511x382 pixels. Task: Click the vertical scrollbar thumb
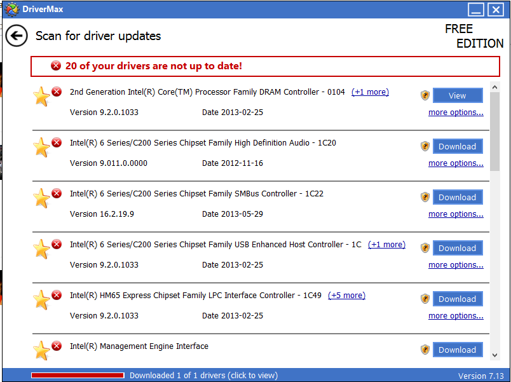pos(494,132)
